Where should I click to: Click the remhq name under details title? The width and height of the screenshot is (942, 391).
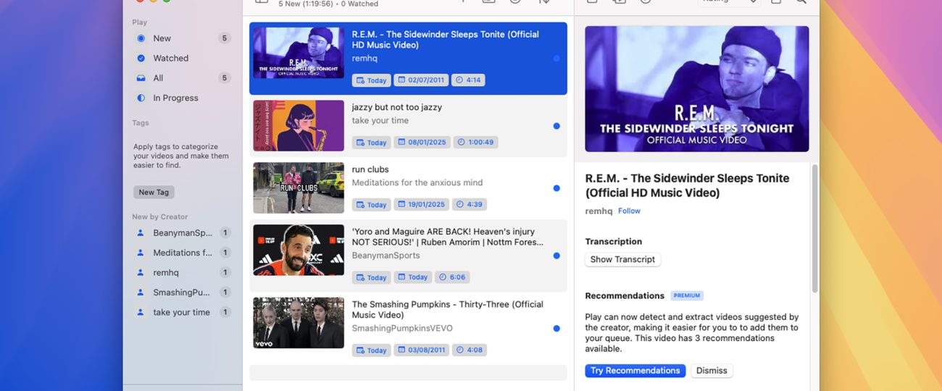pos(599,211)
